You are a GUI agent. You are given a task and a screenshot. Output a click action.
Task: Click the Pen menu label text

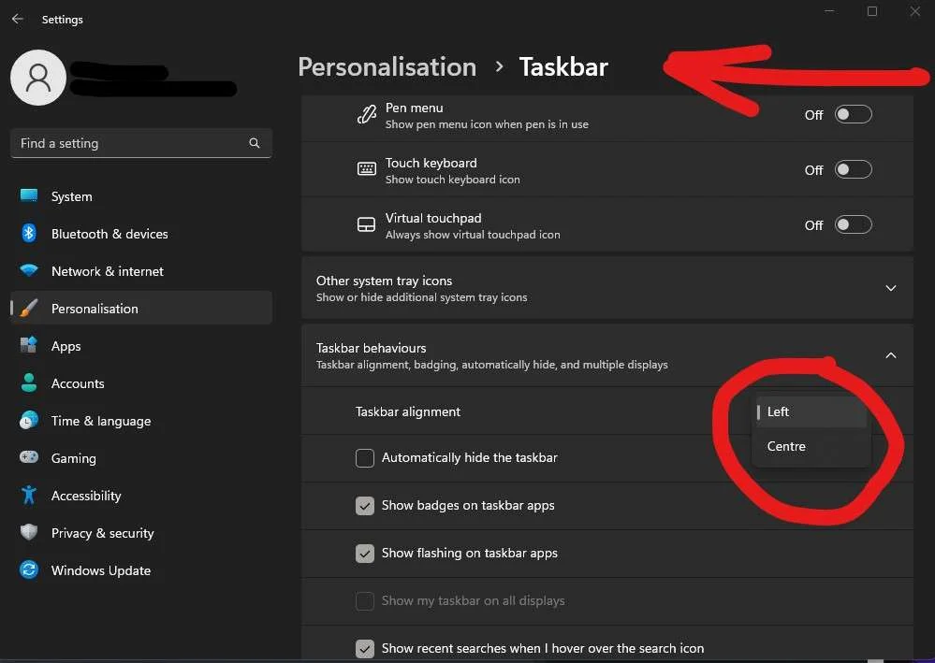pyautogui.click(x=415, y=108)
